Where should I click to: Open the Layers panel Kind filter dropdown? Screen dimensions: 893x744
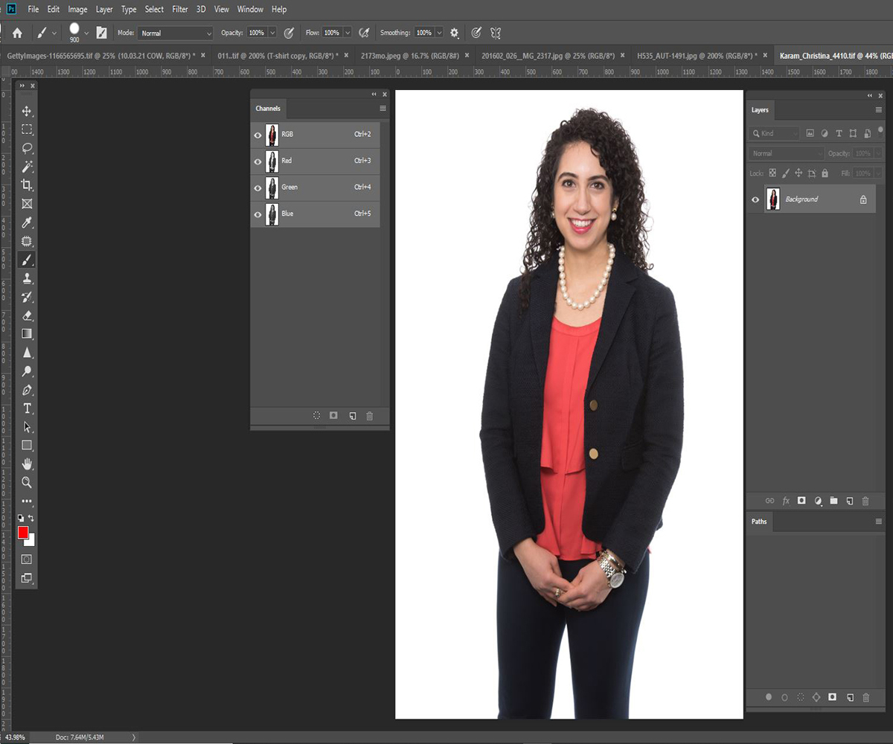click(775, 133)
